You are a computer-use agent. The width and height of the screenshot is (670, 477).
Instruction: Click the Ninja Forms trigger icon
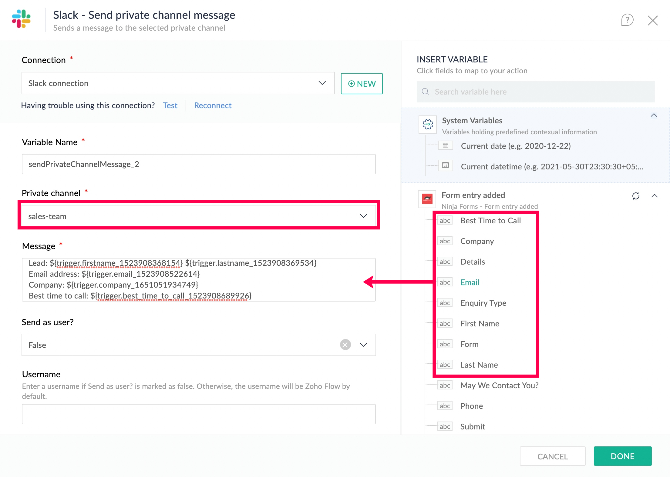point(427,199)
